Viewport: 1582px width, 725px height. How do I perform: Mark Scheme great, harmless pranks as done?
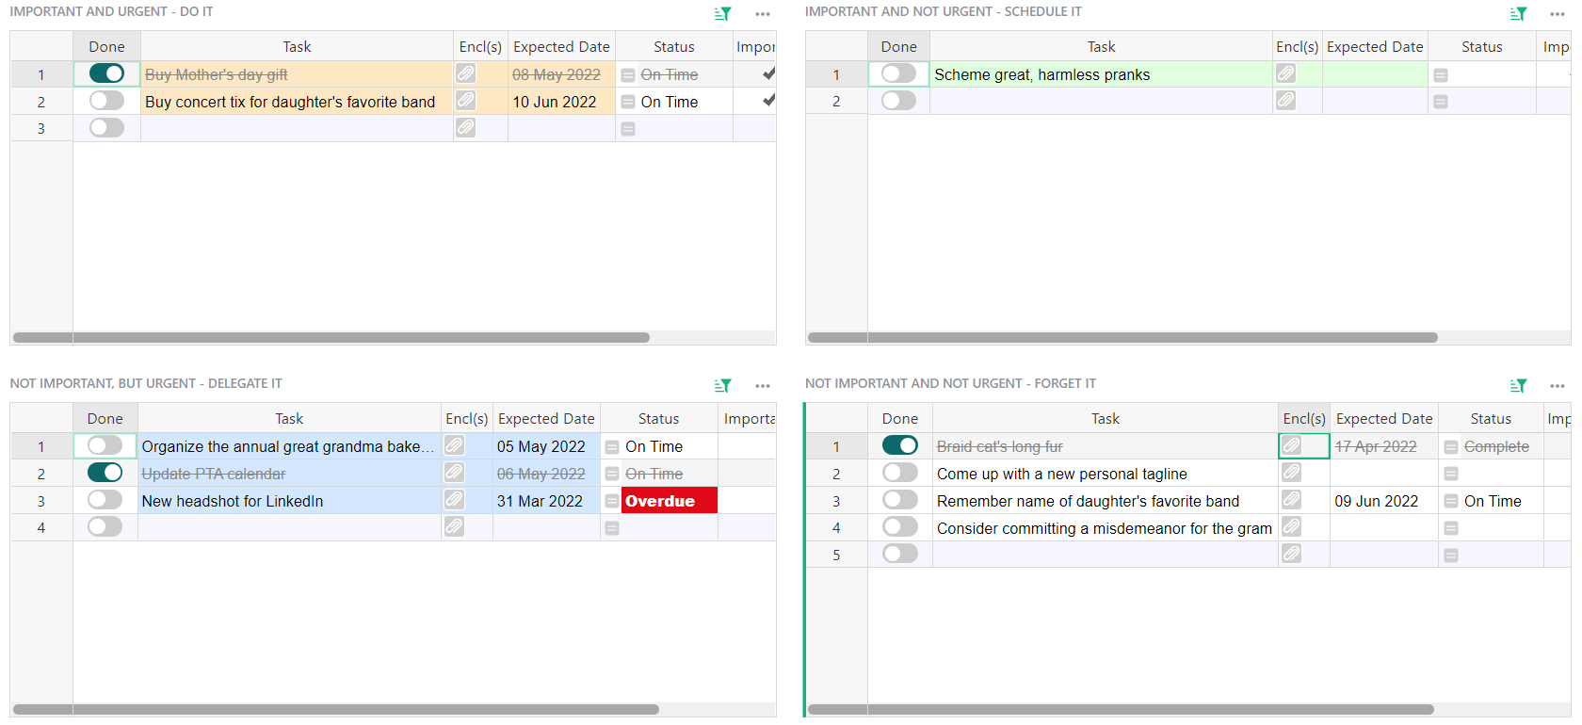[898, 73]
